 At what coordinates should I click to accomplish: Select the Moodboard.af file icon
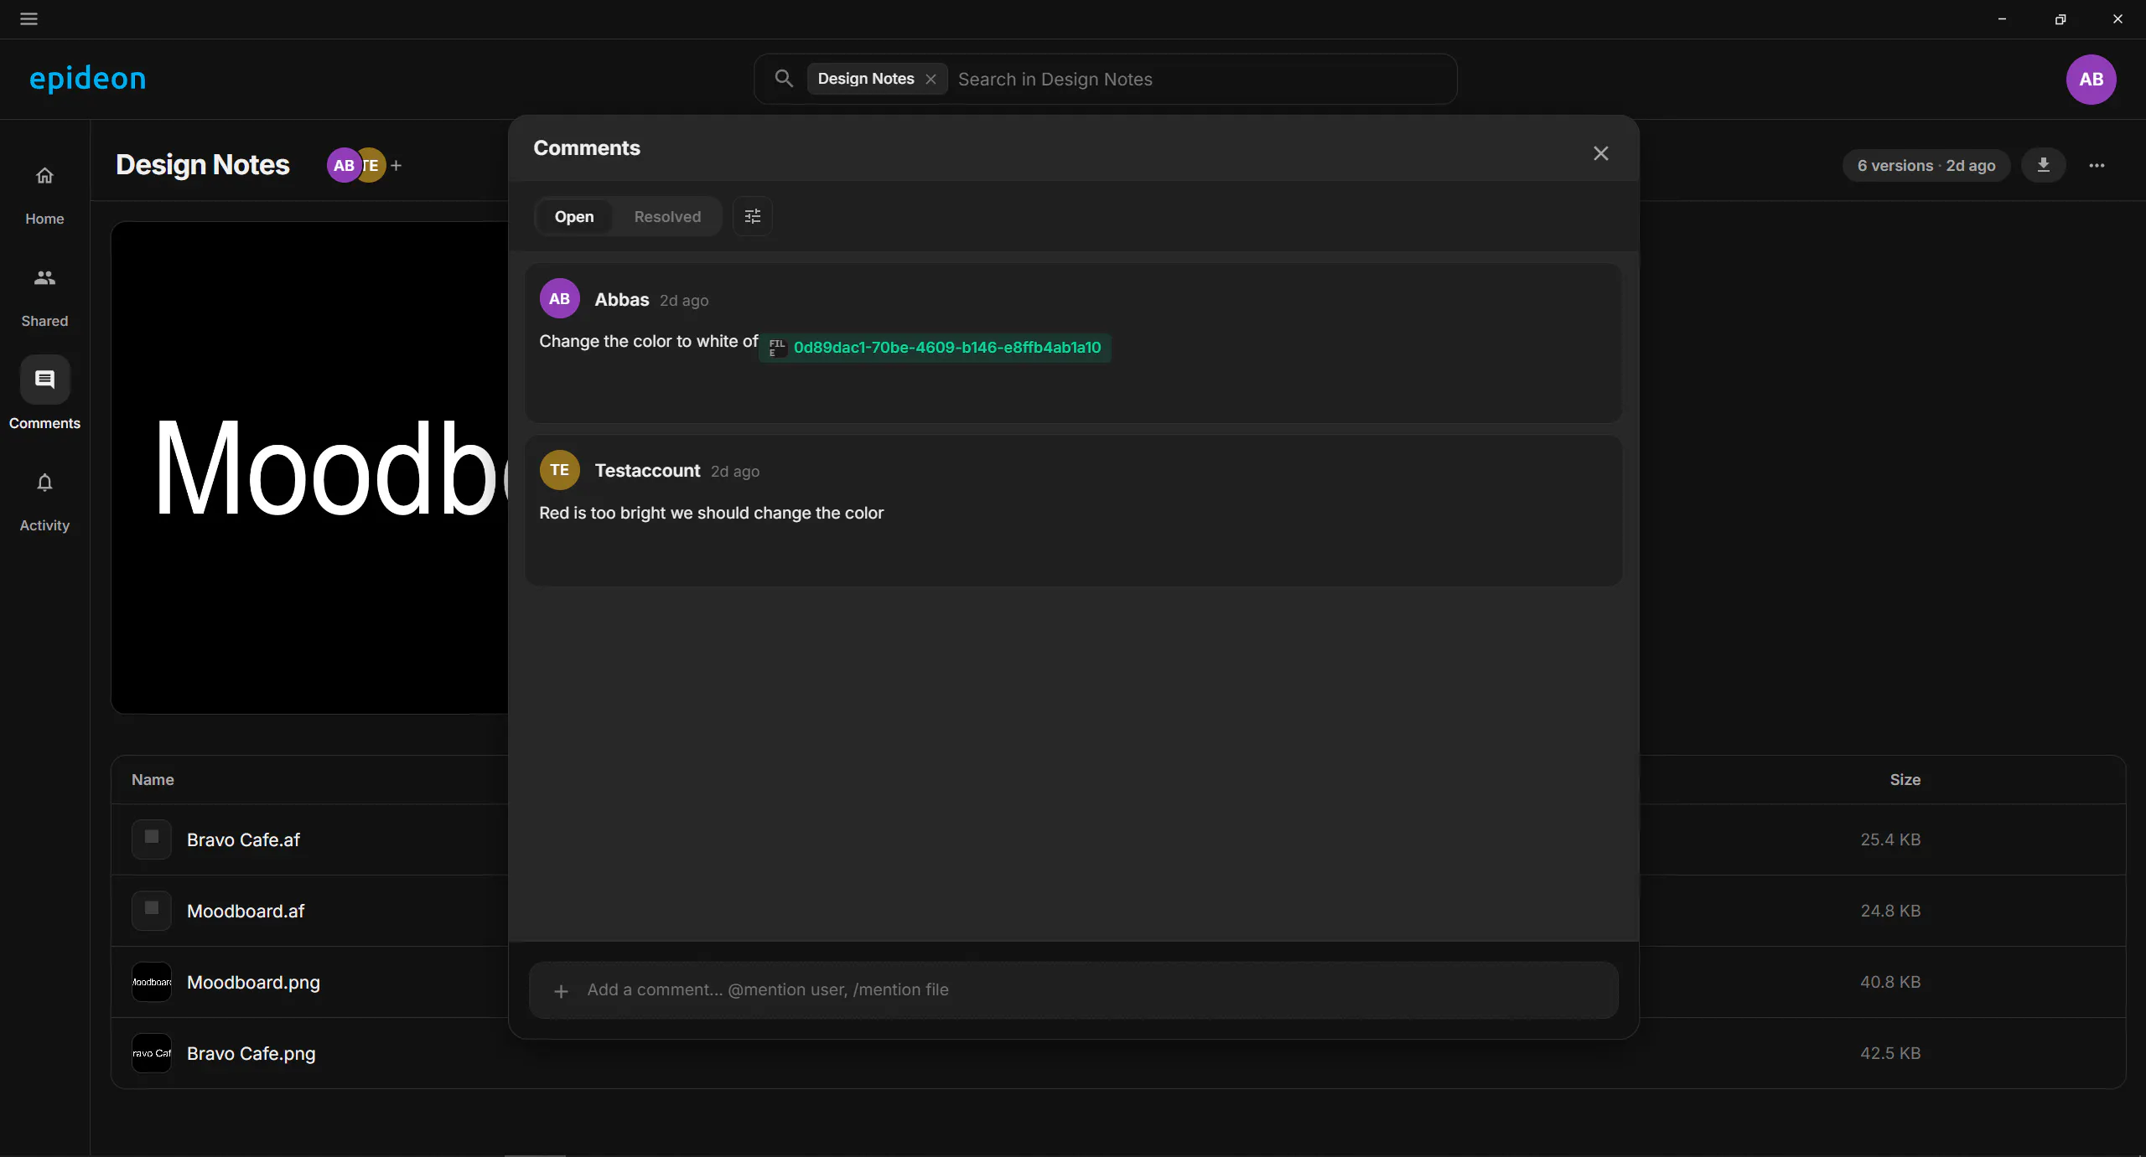pyautogui.click(x=152, y=910)
